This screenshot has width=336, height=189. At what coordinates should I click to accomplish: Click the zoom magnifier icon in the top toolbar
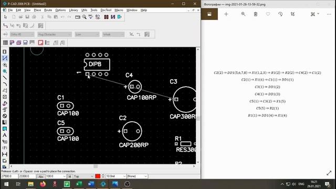[x=85, y=17]
